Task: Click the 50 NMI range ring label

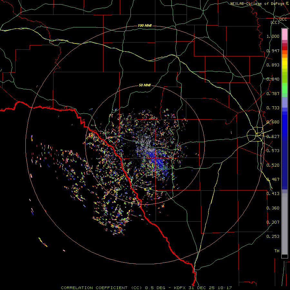Action: tap(145, 85)
